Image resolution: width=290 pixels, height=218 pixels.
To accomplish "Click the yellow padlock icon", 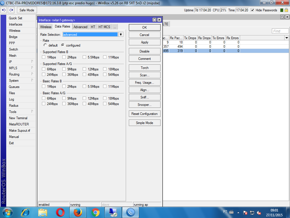I will click(x=286, y=10).
